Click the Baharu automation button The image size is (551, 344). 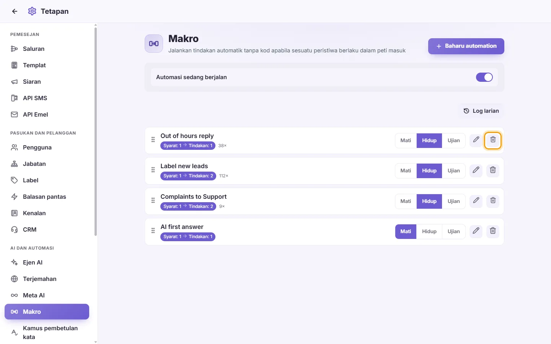466,46
